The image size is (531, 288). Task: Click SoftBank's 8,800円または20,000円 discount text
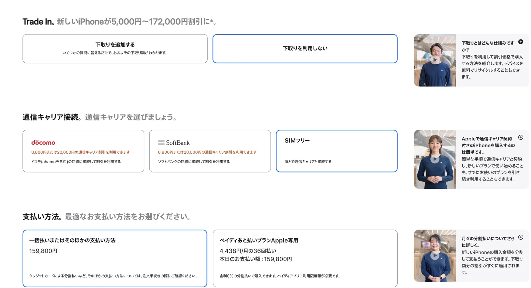207,152
